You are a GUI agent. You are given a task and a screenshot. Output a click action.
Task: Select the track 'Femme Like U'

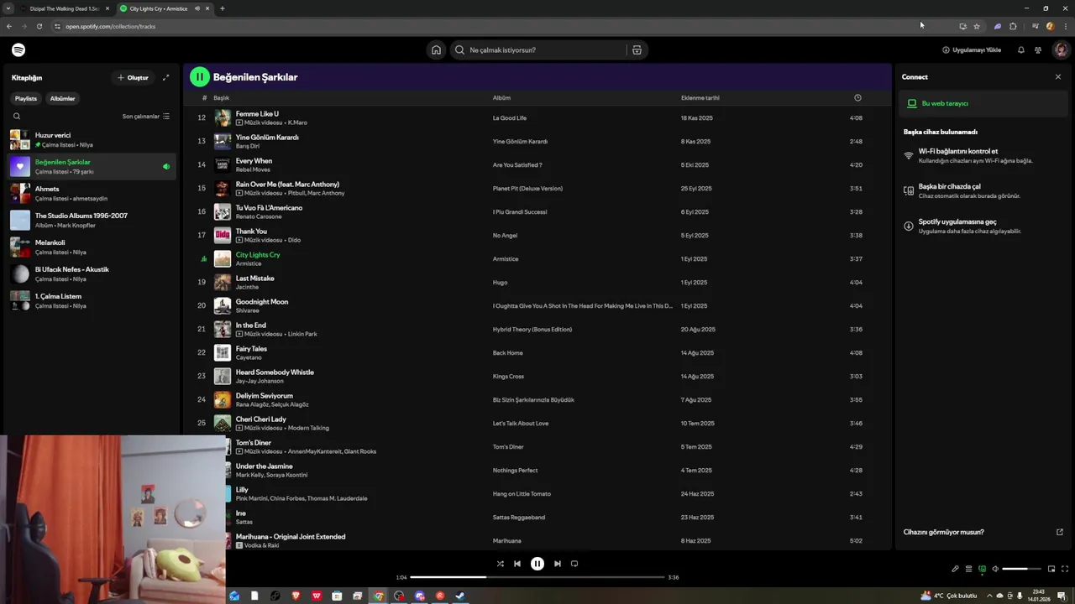(257, 114)
